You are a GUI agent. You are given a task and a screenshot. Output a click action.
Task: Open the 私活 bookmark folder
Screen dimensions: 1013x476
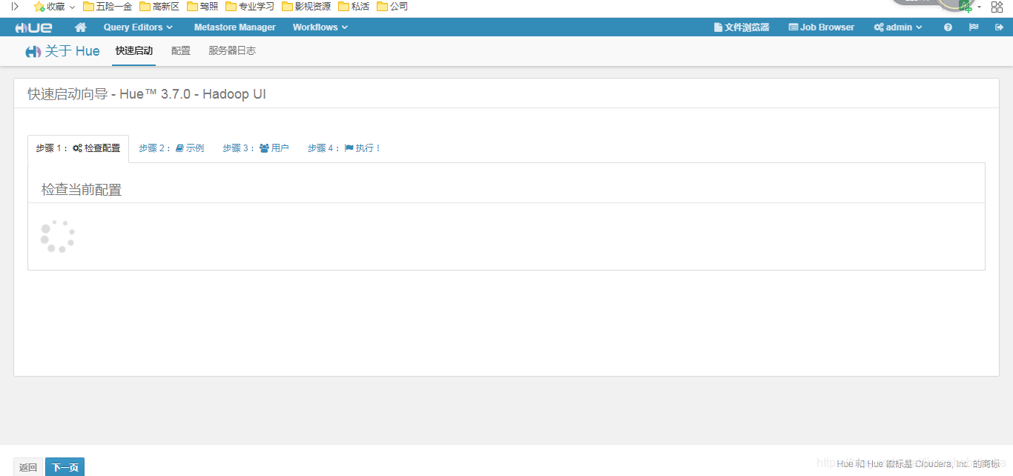click(x=354, y=7)
